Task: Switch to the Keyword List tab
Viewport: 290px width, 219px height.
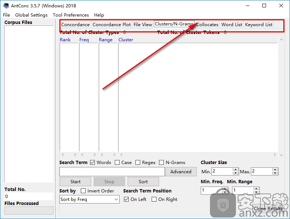Action: click(259, 25)
